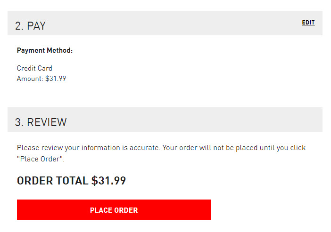Click the $31.99 value next to Amount
The image size is (331, 232).
coord(56,79)
